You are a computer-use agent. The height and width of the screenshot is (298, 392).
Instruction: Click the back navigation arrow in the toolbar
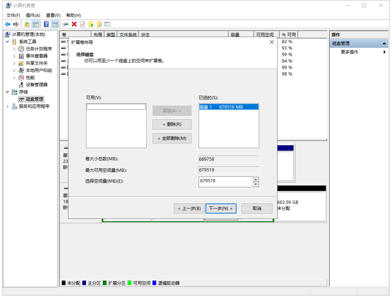pyautogui.click(x=7, y=24)
